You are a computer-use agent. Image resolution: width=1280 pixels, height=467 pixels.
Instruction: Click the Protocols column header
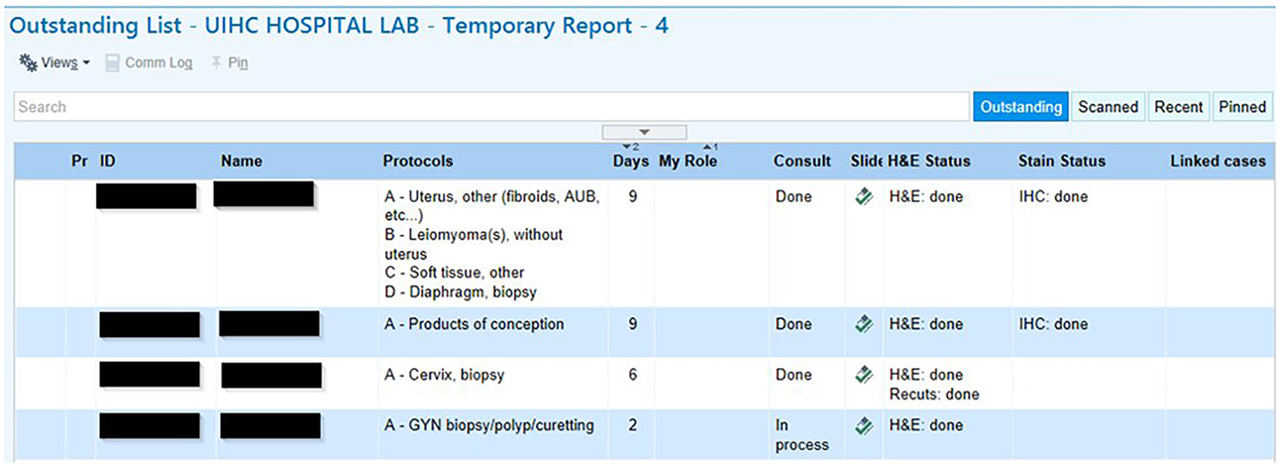(x=418, y=161)
